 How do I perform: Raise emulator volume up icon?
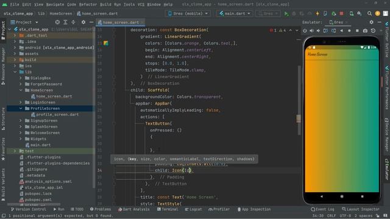[x=311, y=31]
